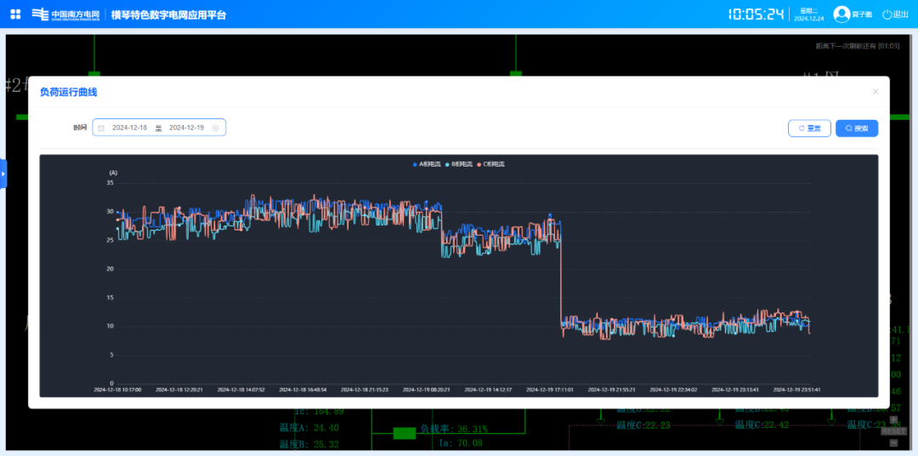
Task: Click the 重置 reset button
Action: (809, 128)
